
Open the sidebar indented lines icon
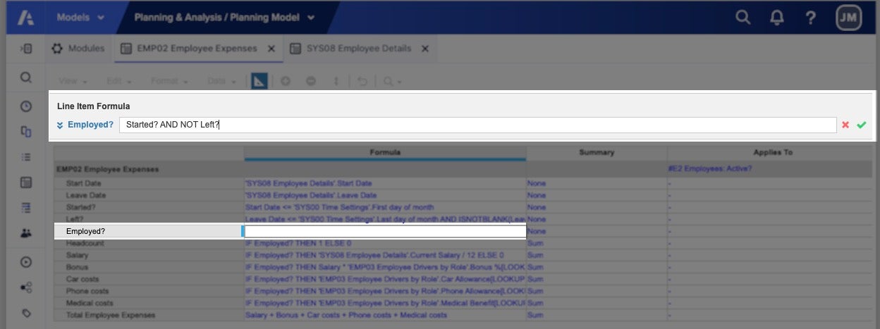click(x=26, y=207)
